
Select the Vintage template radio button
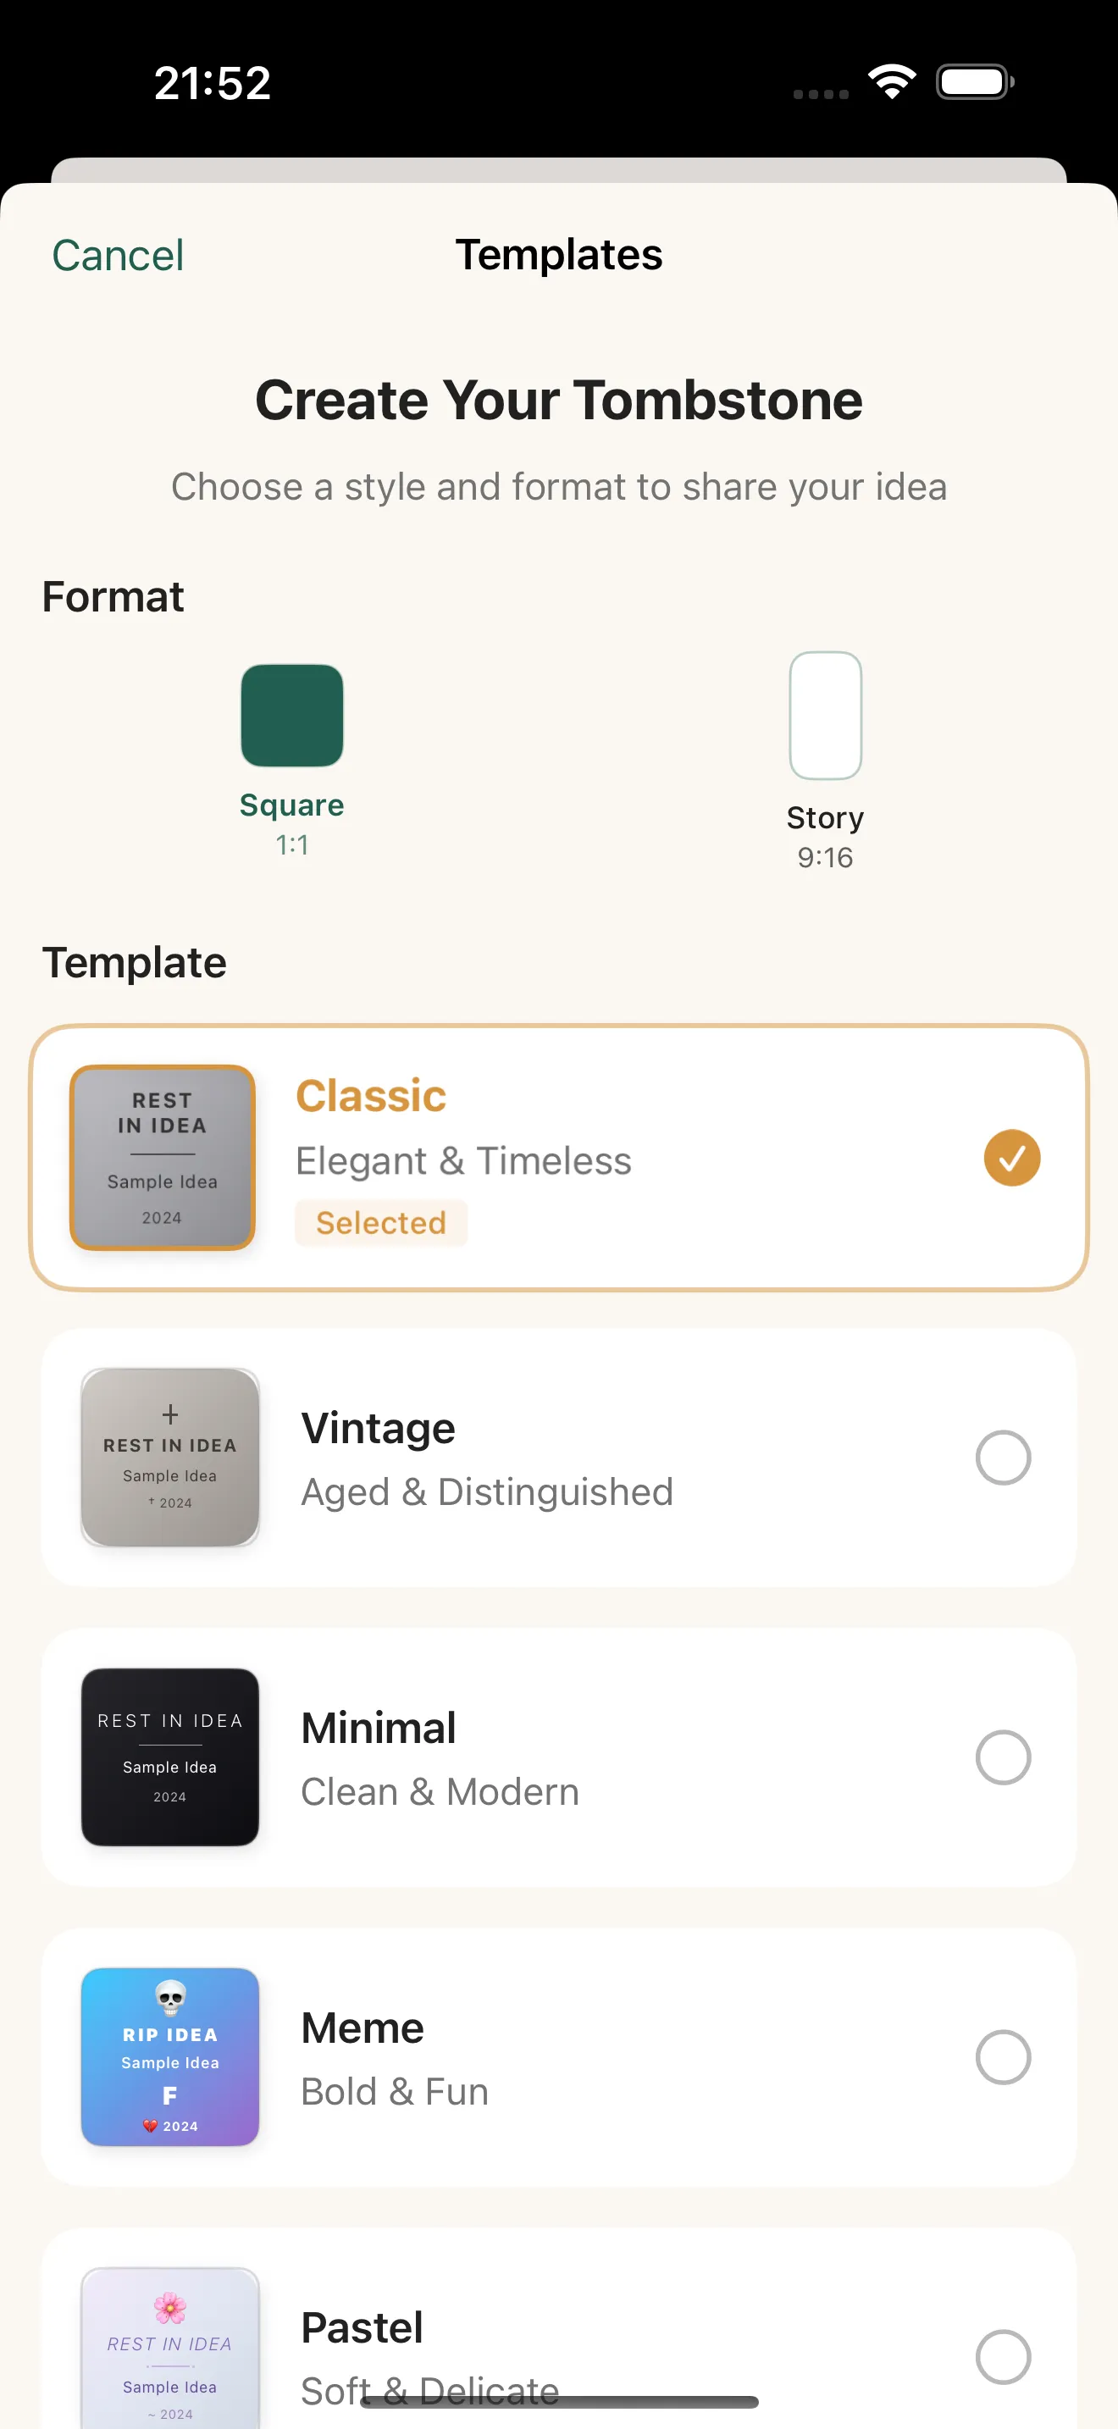point(1002,1457)
